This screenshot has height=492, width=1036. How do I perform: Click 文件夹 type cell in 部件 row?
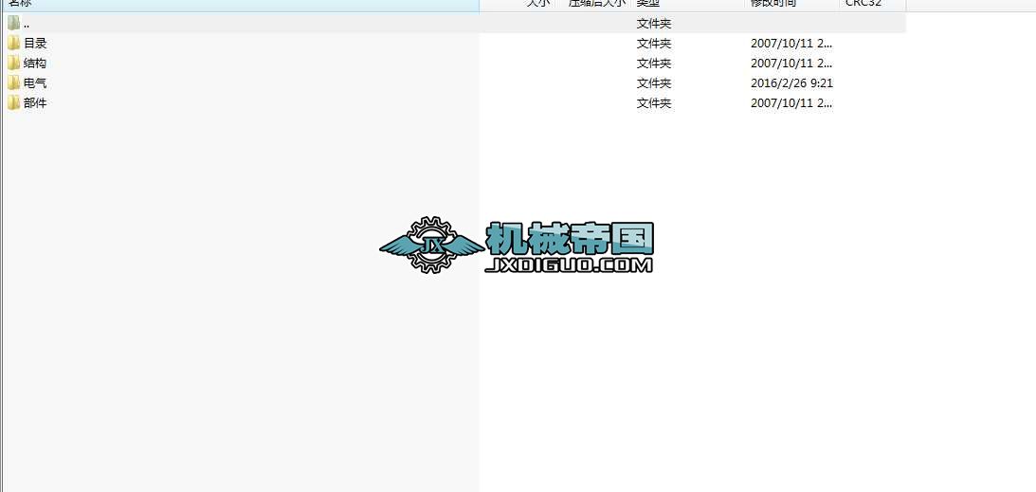click(654, 103)
